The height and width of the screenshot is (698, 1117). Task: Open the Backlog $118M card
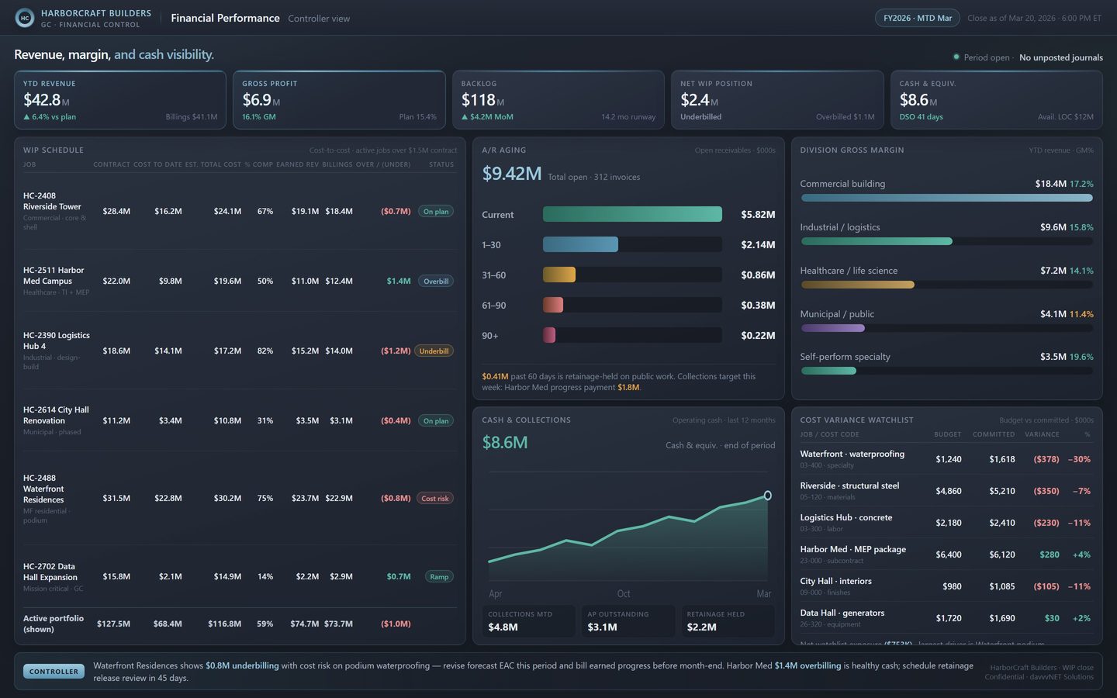(x=558, y=100)
